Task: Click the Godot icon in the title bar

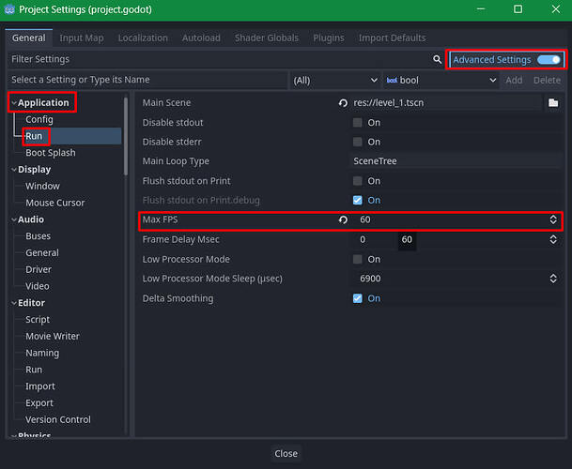Action: click(9, 9)
